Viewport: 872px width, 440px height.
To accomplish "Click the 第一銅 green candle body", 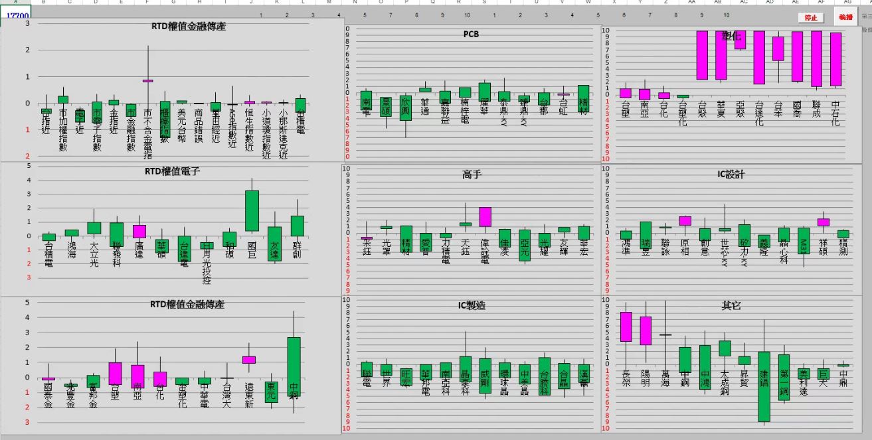I will pyautogui.click(x=784, y=378).
